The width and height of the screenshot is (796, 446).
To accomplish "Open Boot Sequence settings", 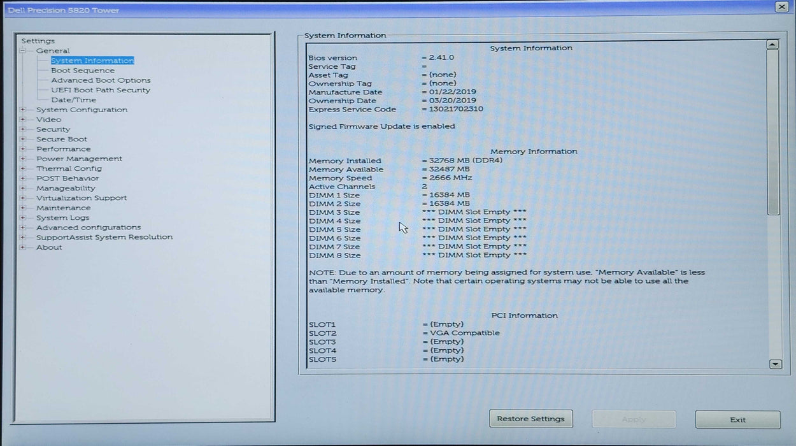I will [x=83, y=71].
